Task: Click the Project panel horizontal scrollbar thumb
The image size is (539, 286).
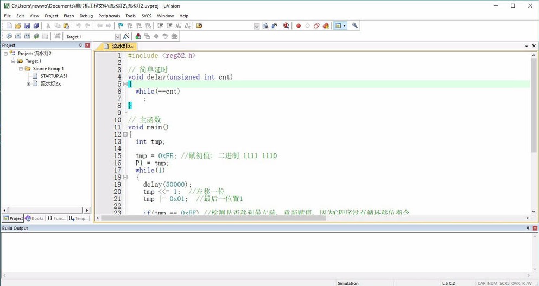Action: (45, 210)
